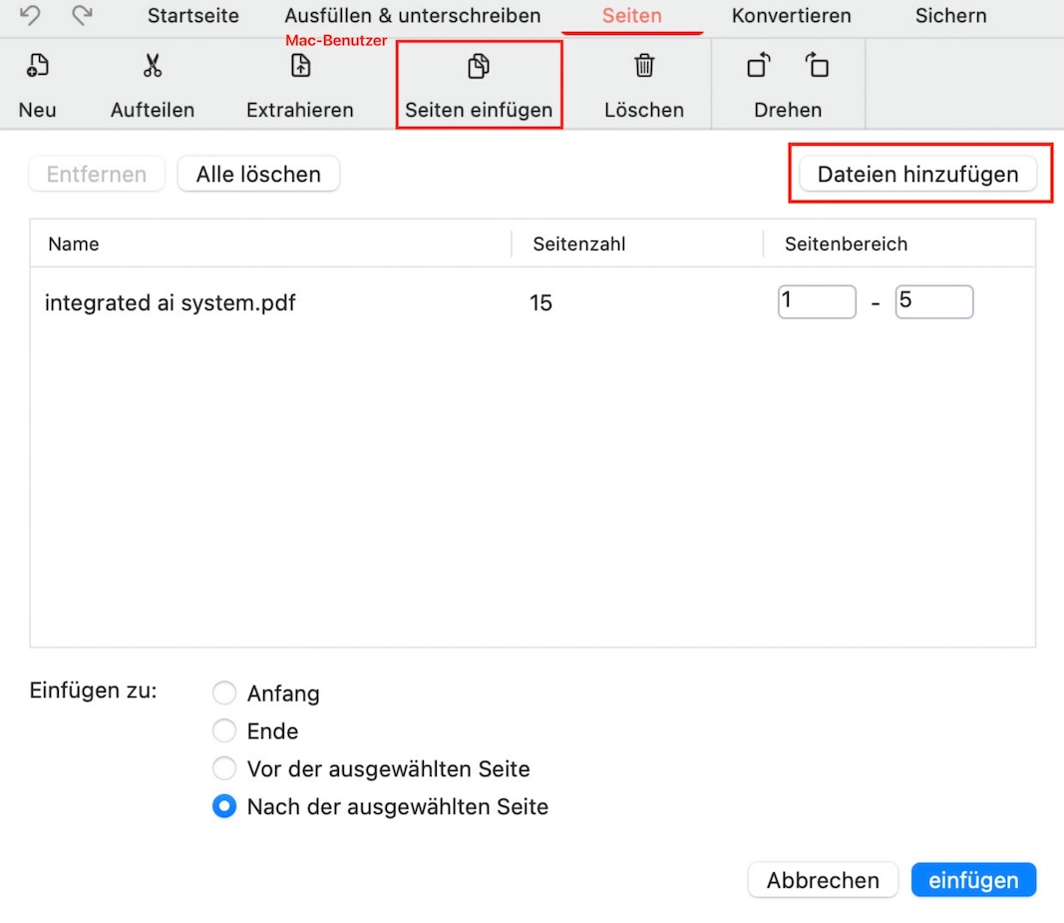Click the Undo arrow icon
Viewport: 1064px width, 923px height.
(30, 16)
